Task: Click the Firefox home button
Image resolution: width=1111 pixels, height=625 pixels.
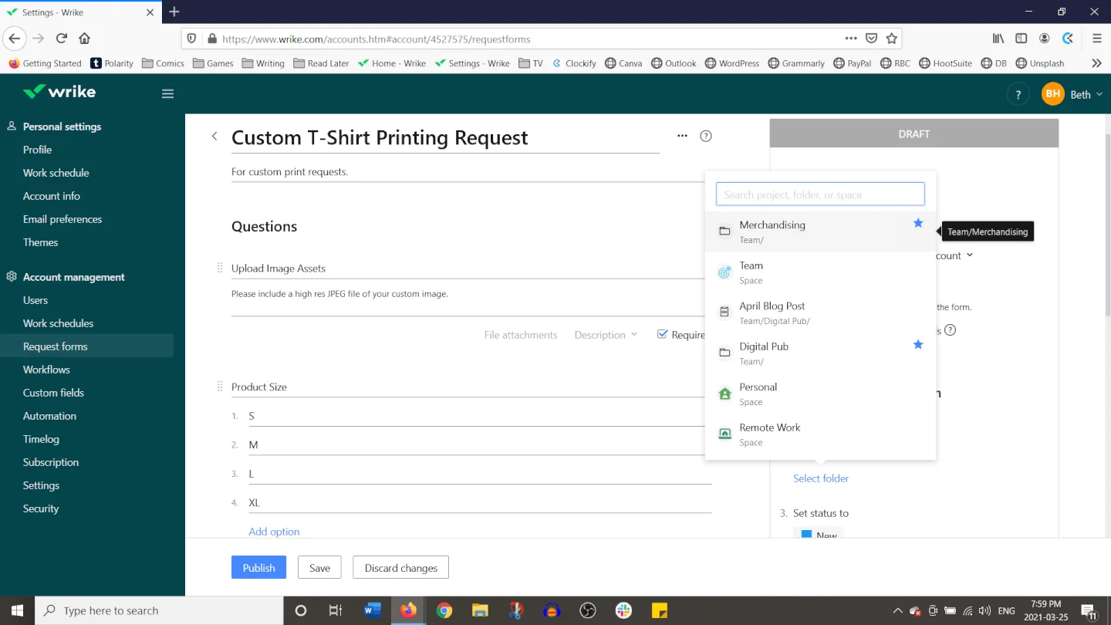Action: pyautogui.click(x=85, y=38)
